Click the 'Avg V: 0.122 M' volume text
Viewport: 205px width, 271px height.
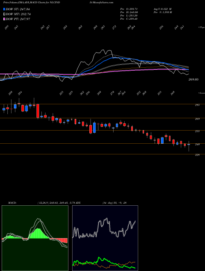162,9
